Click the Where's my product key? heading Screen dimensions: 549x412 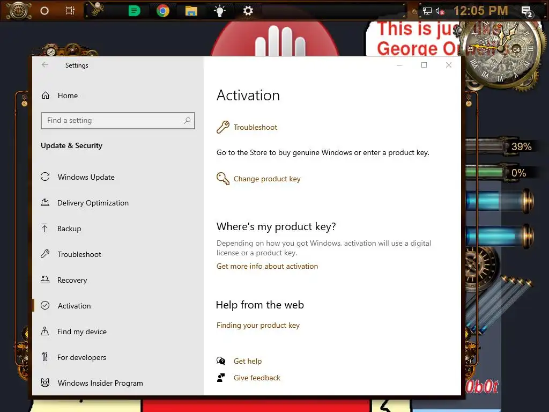276,227
